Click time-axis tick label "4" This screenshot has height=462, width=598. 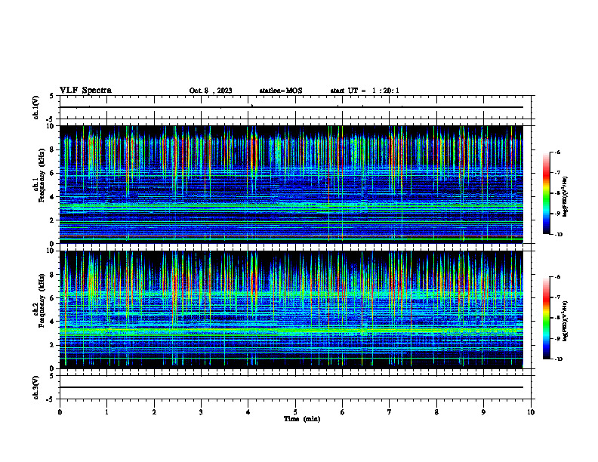[248, 412]
